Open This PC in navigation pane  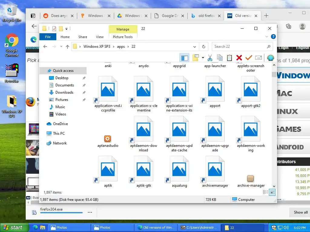tap(58, 133)
